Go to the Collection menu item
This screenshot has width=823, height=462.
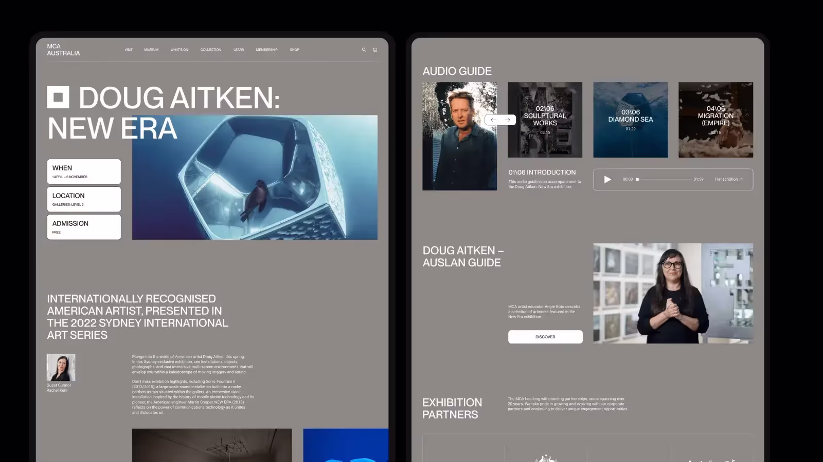[210, 50]
